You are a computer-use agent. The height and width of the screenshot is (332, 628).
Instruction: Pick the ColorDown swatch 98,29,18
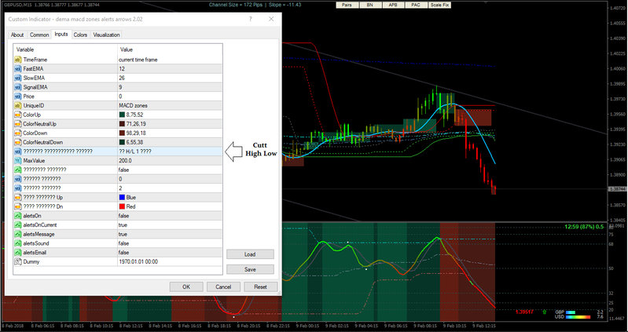(x=122, y=133)
